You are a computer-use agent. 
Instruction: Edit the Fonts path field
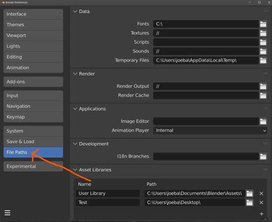(x=206, y=24)
